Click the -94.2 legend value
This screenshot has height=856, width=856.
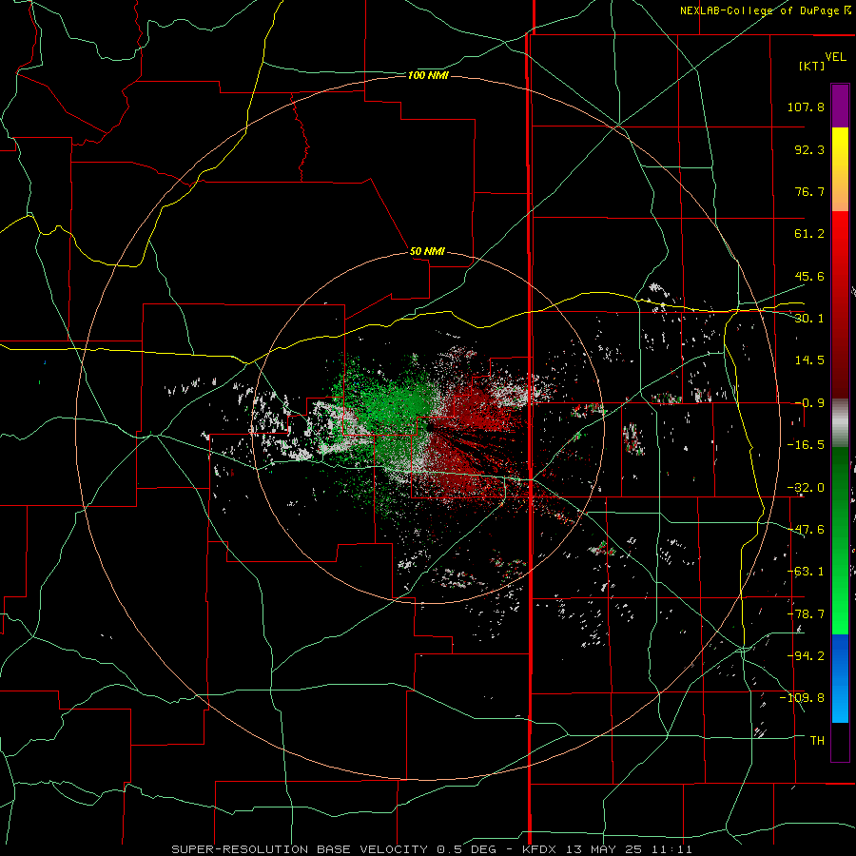806,655
